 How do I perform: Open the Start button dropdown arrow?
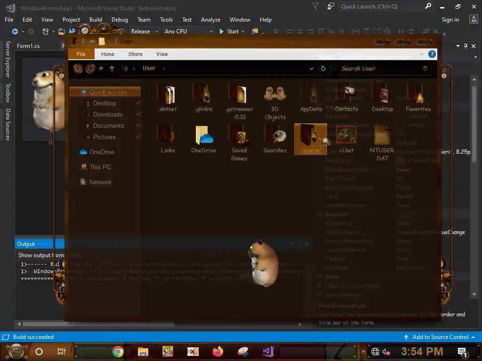pos(243,31)
